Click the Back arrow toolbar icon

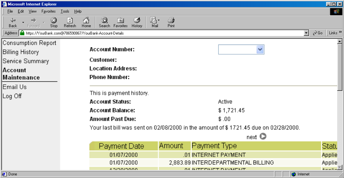coord(13,20)
